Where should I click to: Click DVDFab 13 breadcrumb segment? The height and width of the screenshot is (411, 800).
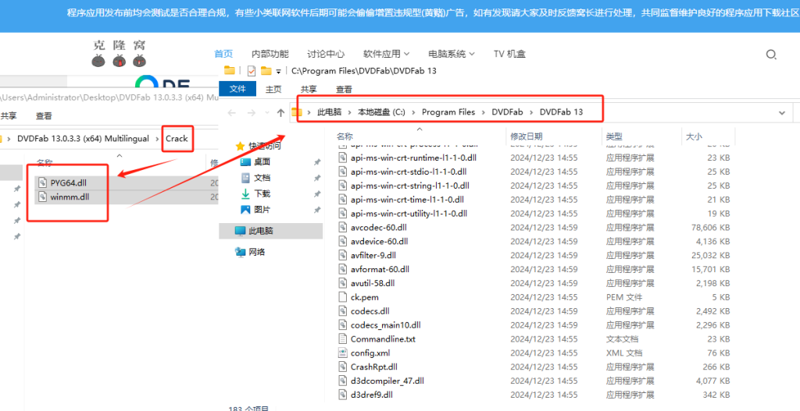click(x=561, y=112)
